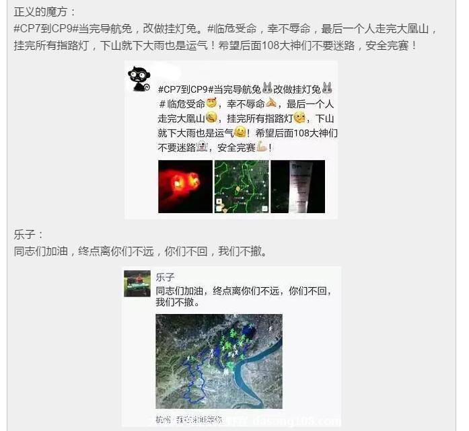The height and width of the screenshot is (431, 469).
Task: Click the ghost emoji after 不要迷路
Action: (202, 147)
